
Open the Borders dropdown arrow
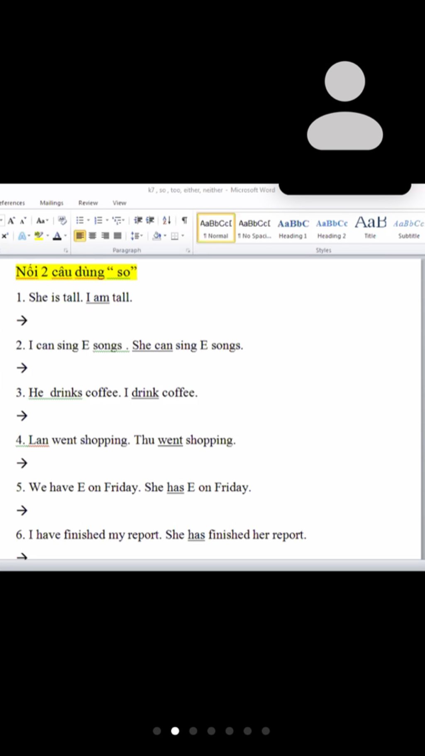coord(183,236)
